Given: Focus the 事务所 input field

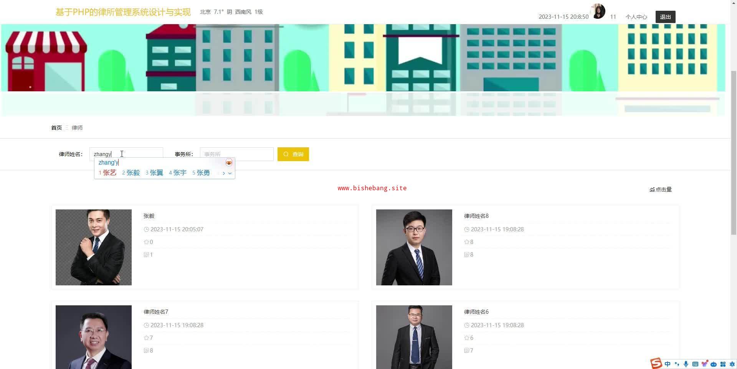Looking at the screenshot, I should pyautogui.click(x=237, y=154).
